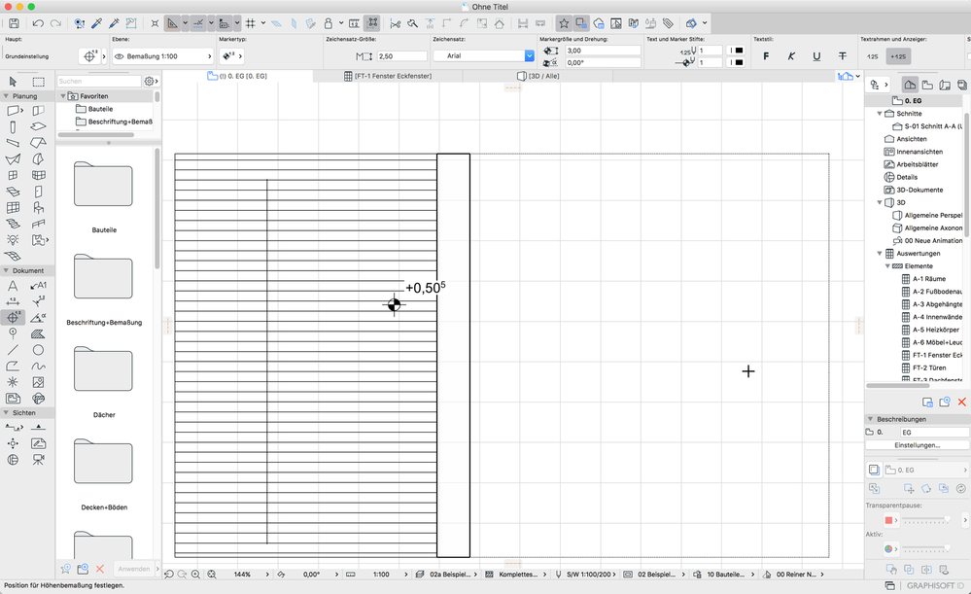Select the Circle tool
971x594 pixels.
pos(39,350)
